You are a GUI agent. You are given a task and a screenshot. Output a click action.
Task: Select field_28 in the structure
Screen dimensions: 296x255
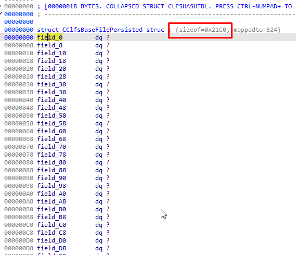point(52,76)
